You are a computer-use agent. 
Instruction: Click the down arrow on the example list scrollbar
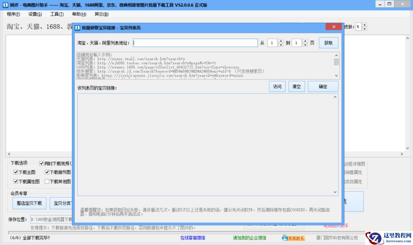pos(336,76)
